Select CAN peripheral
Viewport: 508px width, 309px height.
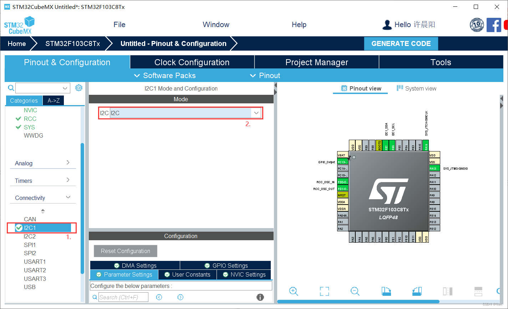pos(30,219)
